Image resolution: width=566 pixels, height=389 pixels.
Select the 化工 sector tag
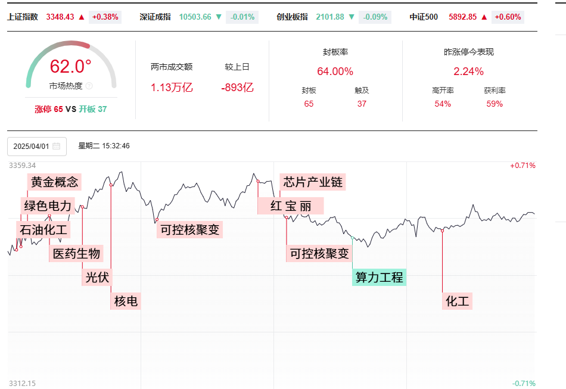(457, 301)
